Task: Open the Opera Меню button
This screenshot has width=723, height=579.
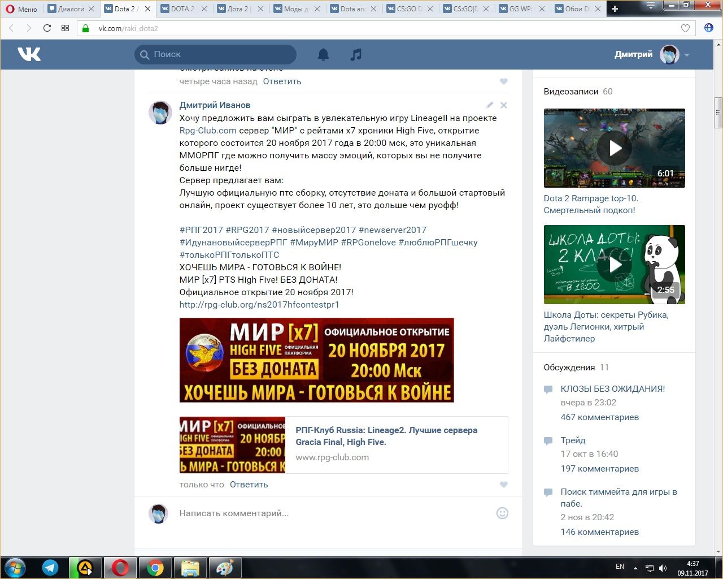Action: tap(22, 9)
